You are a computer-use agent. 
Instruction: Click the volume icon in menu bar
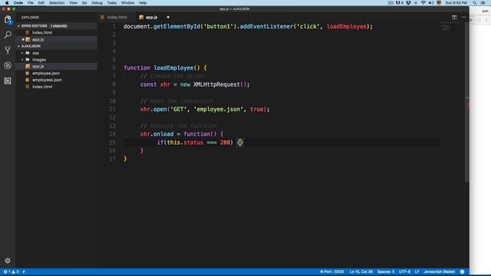tap(431, 3)
